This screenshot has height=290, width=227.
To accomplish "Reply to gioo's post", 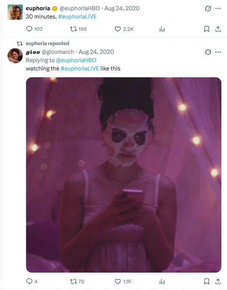I will 30,281.
